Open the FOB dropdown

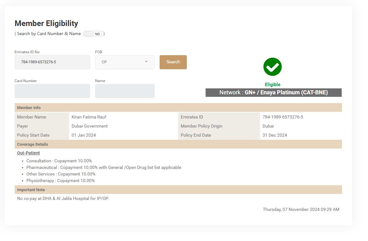click(x=125, y=62)
